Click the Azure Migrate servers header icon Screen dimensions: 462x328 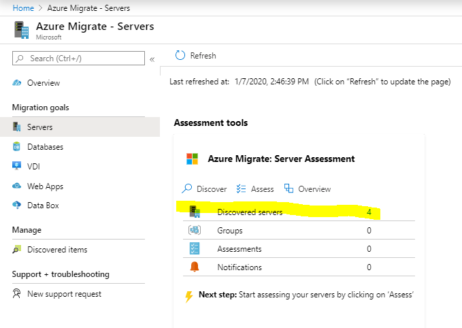tap(22, 30)
